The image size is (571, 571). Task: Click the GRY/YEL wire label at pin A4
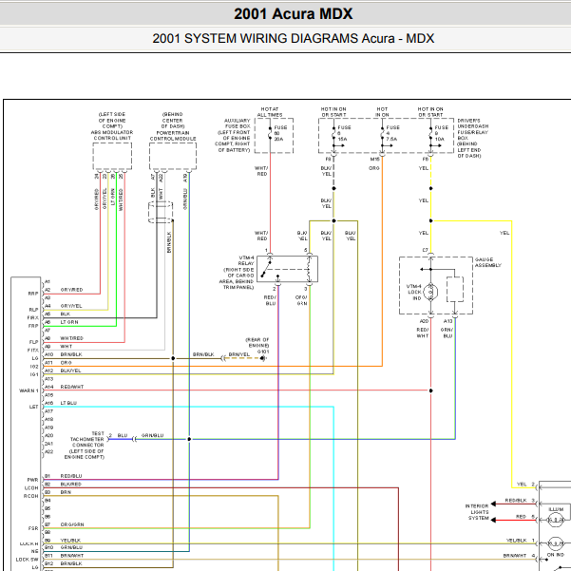tap(71, 306)
